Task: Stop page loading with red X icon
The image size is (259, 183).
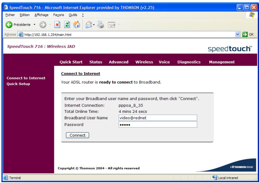Action: tap(57, 25)
